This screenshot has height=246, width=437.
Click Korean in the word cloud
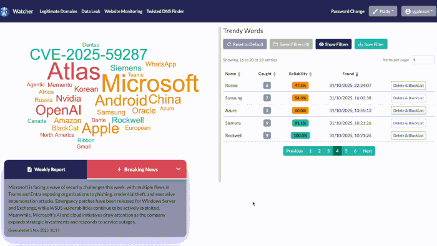pos(86,89)
